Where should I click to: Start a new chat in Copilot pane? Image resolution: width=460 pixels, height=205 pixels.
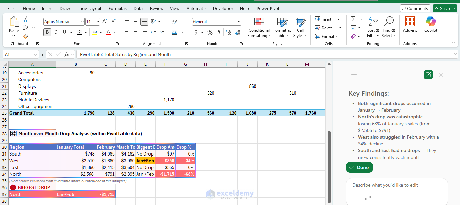428,75
